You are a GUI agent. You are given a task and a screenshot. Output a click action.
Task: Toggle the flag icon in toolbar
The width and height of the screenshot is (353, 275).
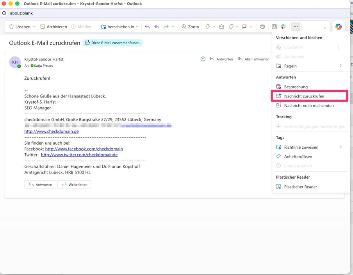click(244, 27)
